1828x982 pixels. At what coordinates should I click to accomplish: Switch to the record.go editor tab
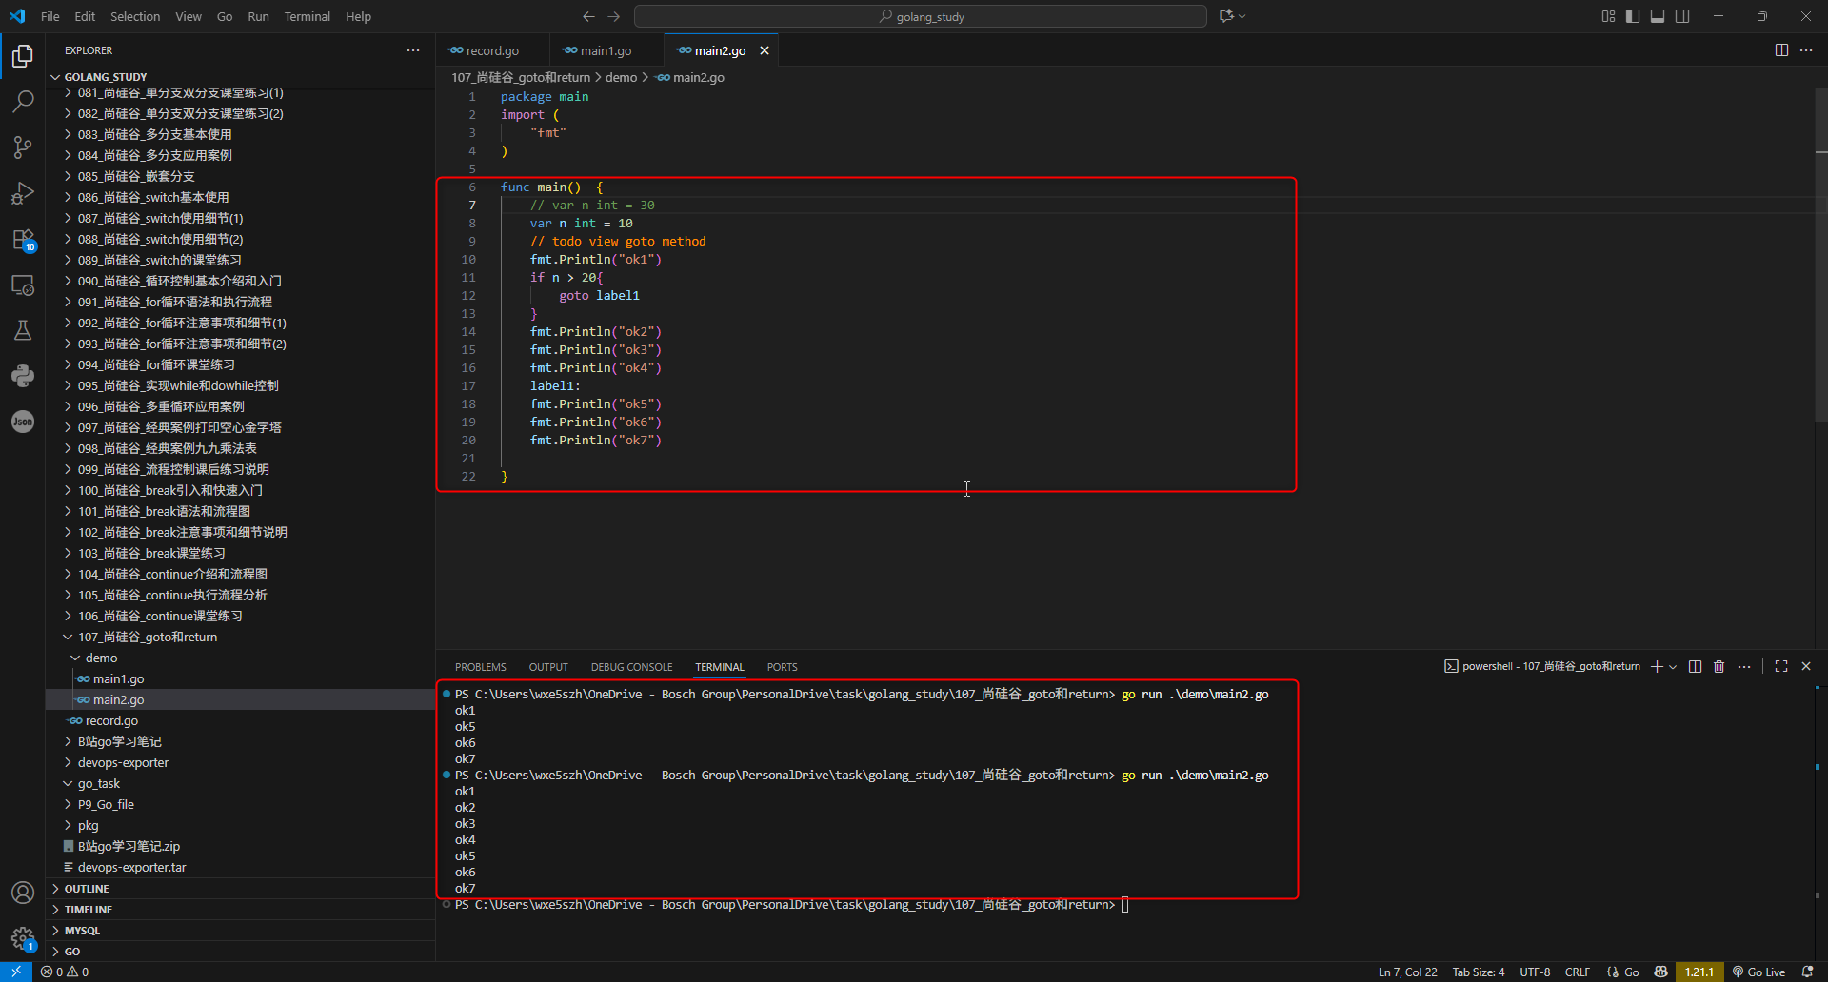point(492,50)
